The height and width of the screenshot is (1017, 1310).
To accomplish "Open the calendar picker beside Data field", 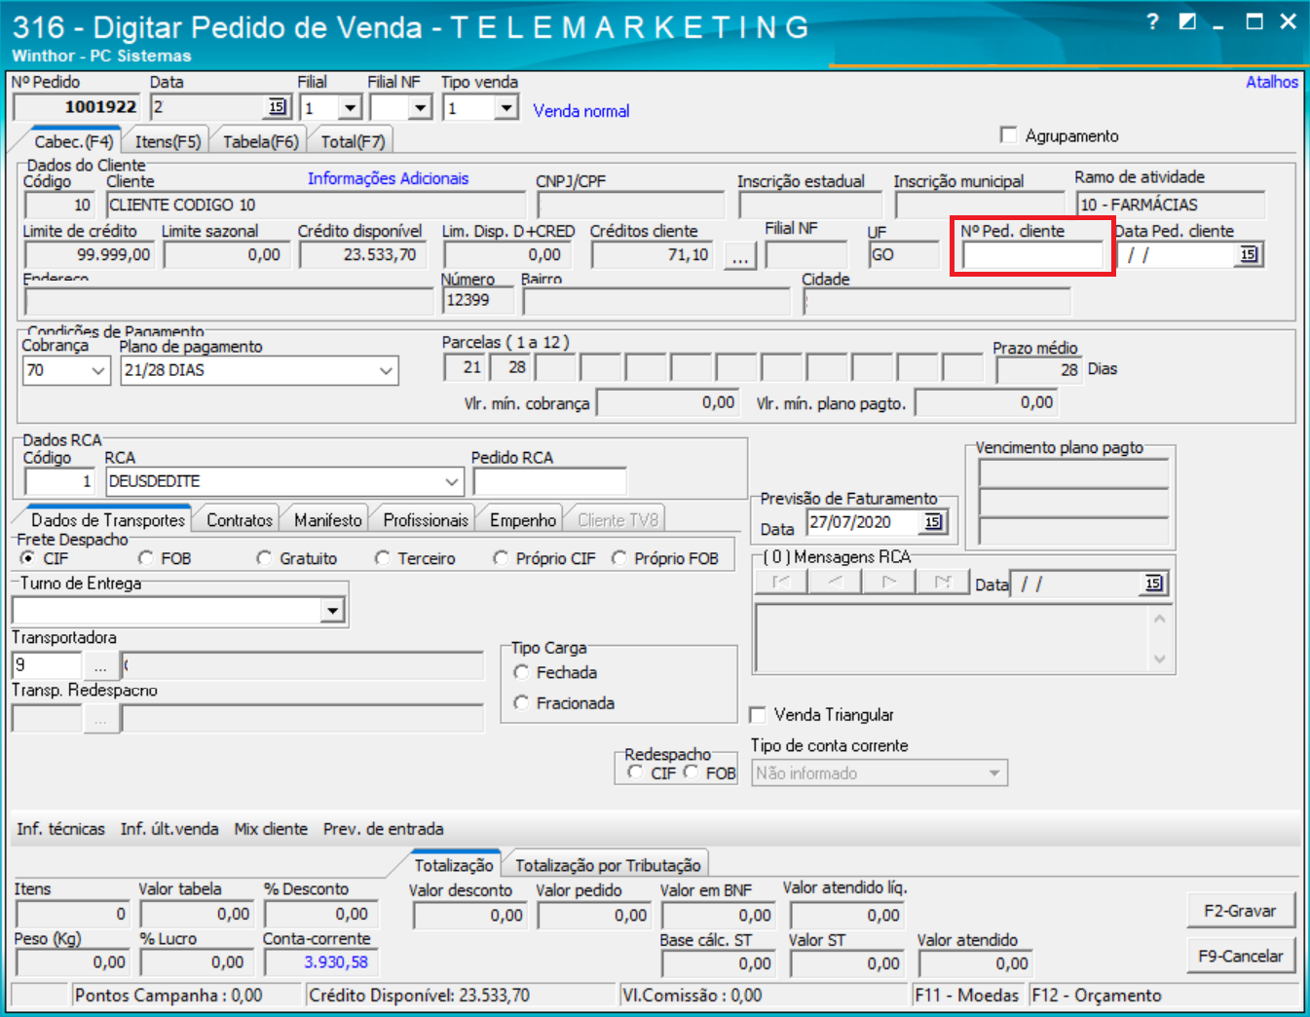I will tap(277, 107).
